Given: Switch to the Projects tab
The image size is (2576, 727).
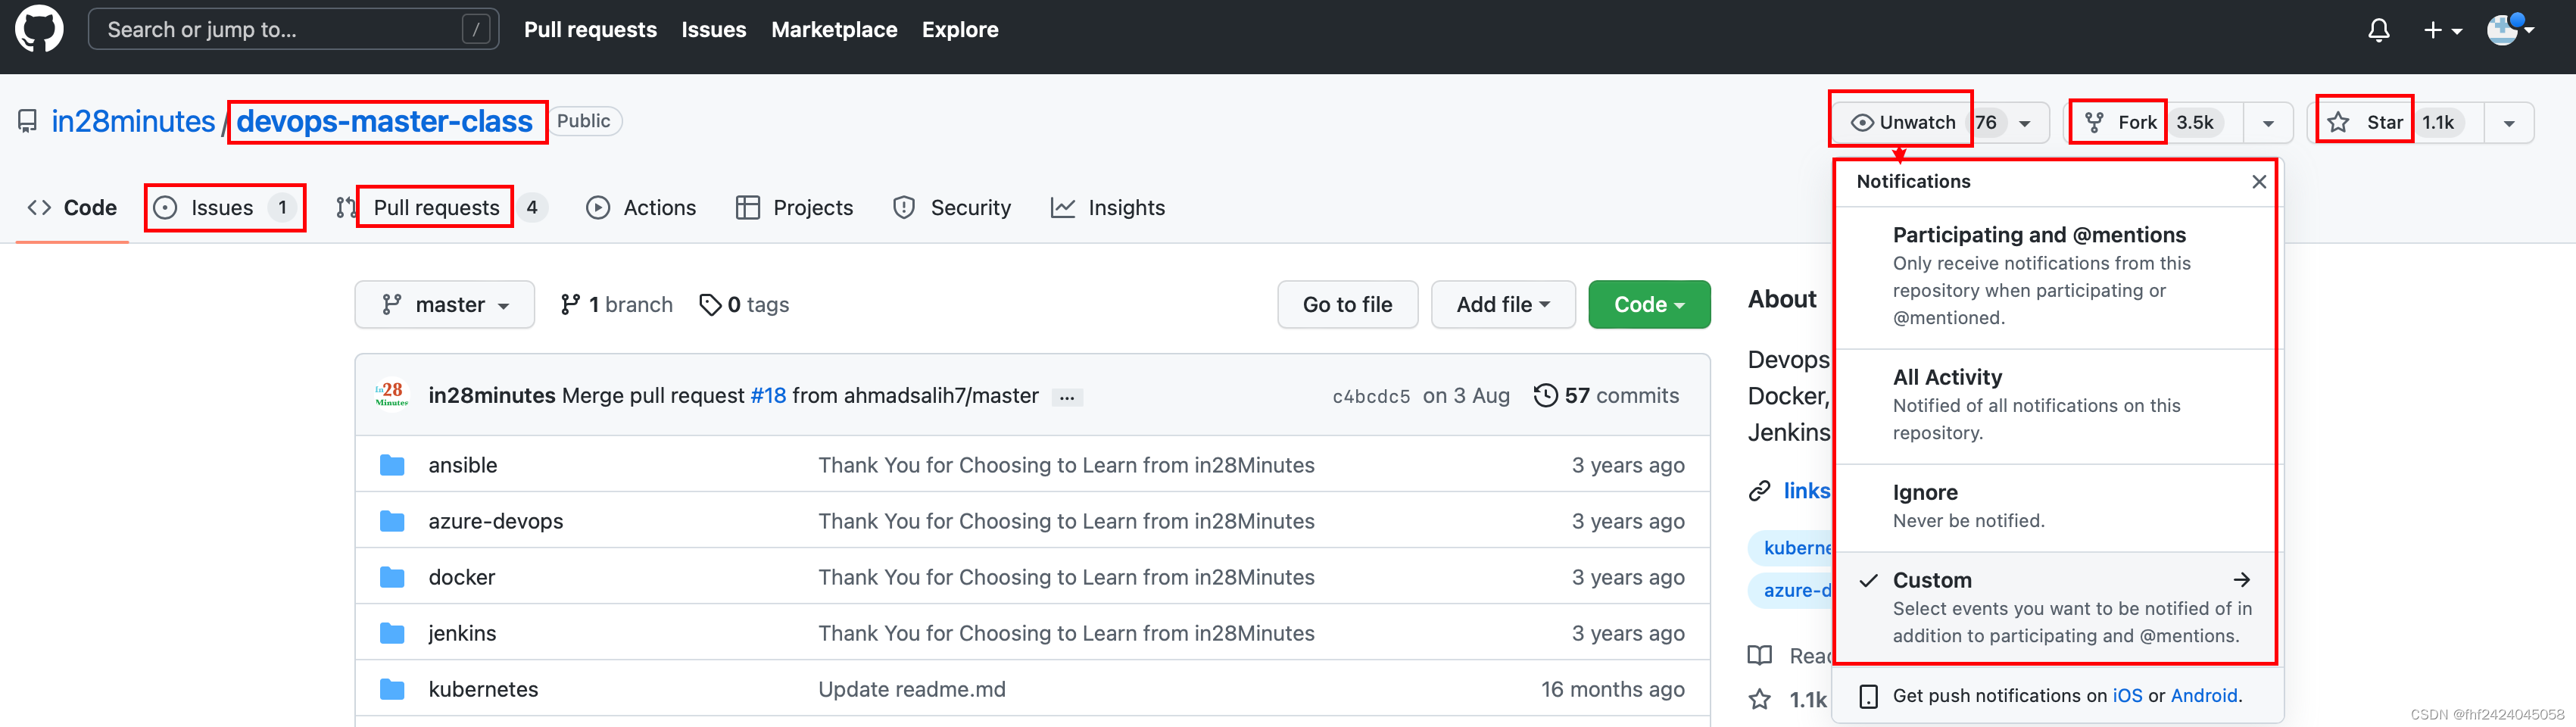Looking at the screenshot, I should pos(794,207).
